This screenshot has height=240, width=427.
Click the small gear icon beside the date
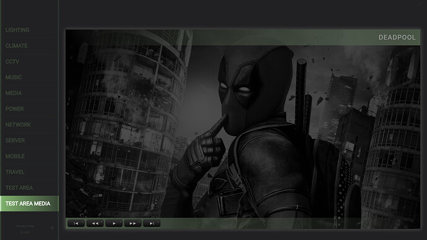click(52, 228)
